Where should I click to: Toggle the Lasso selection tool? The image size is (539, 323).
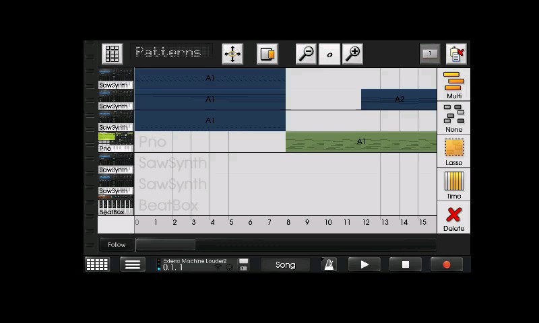click(453, 151)
